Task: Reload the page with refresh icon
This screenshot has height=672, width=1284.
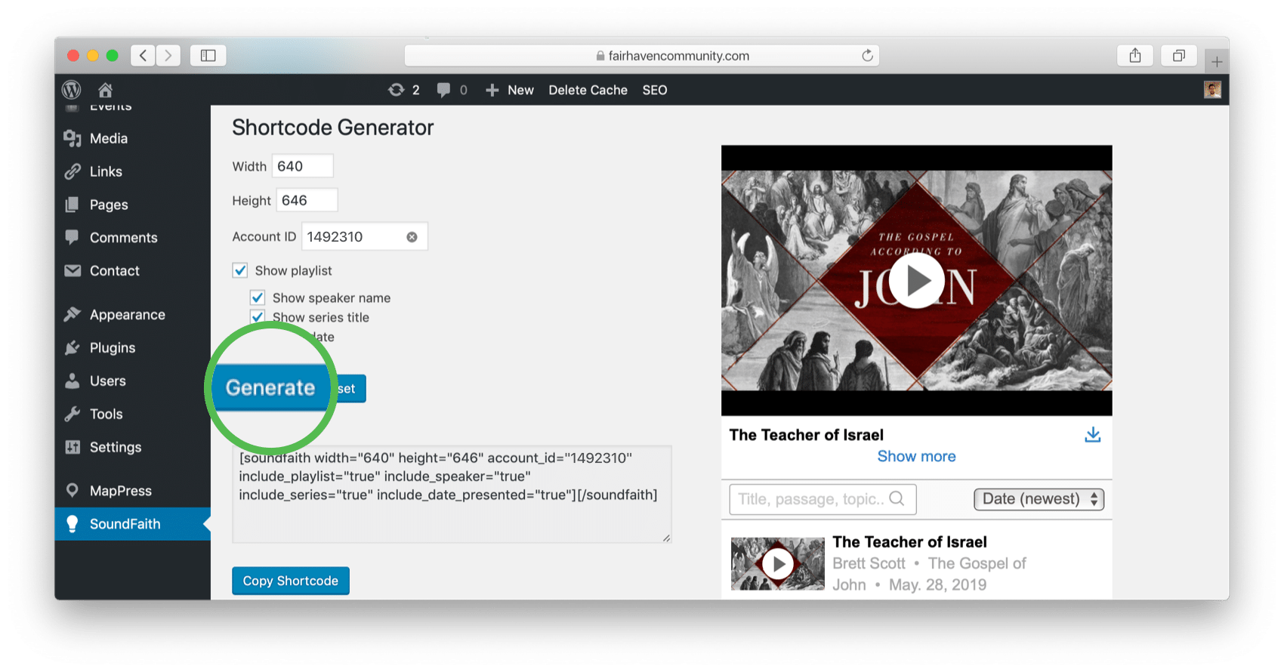Action: point(867,55)
